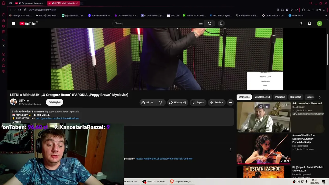Click the video player area

(167, 59)
